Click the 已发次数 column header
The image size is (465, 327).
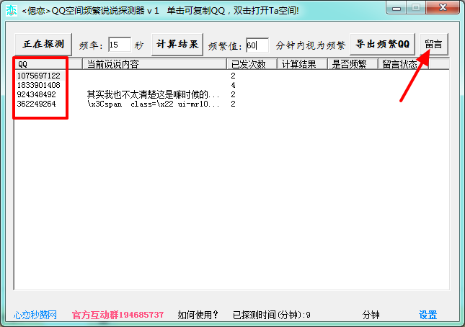(x=252, y=64)
